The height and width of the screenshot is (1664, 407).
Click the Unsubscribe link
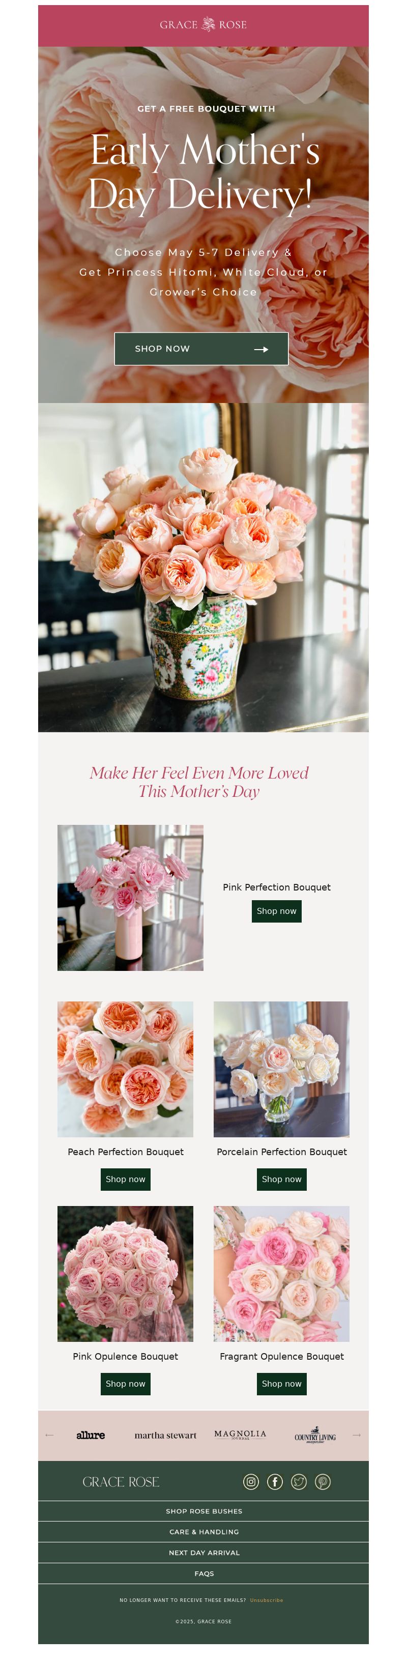[266, 1600]
